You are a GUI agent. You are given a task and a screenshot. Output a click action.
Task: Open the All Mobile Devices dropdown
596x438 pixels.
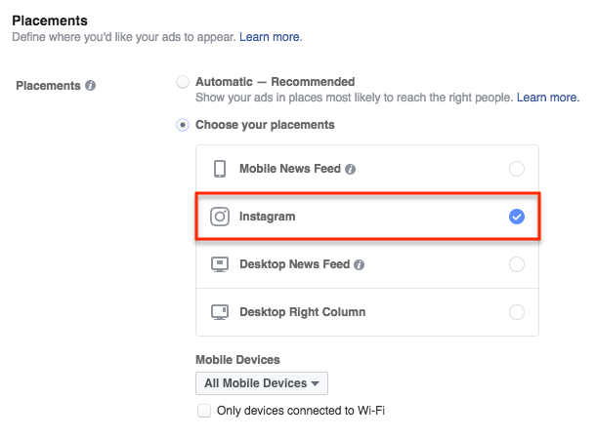(262, 383)
